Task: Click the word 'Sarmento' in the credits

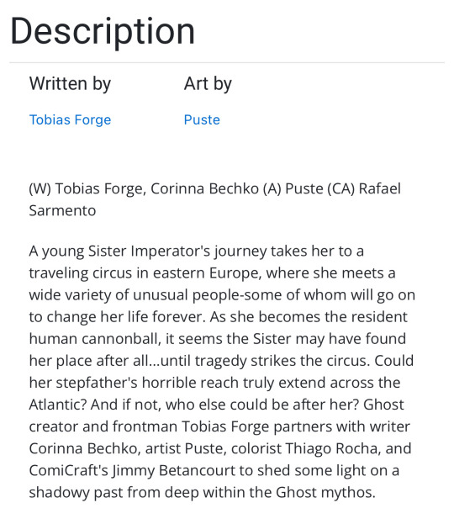Action: 62,211
